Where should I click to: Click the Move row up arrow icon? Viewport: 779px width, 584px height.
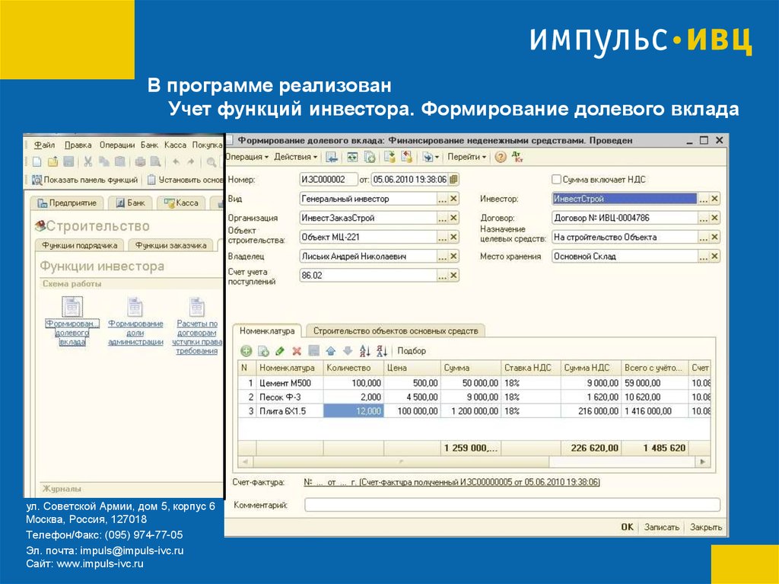point(331,351)
